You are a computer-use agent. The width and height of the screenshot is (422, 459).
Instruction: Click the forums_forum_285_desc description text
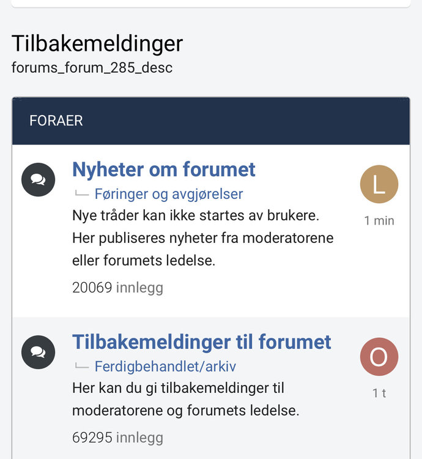(92, 67)
